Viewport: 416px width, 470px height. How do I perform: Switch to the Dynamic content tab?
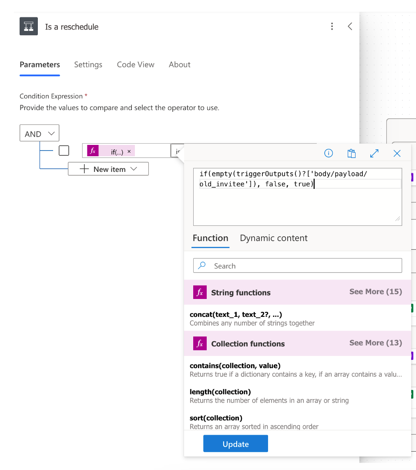(x=273, y=238)
